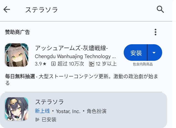The image size is (176, 128).
Task: Select the ステラソラ result title
Action: pyautogui.click(x=49, y=102)
